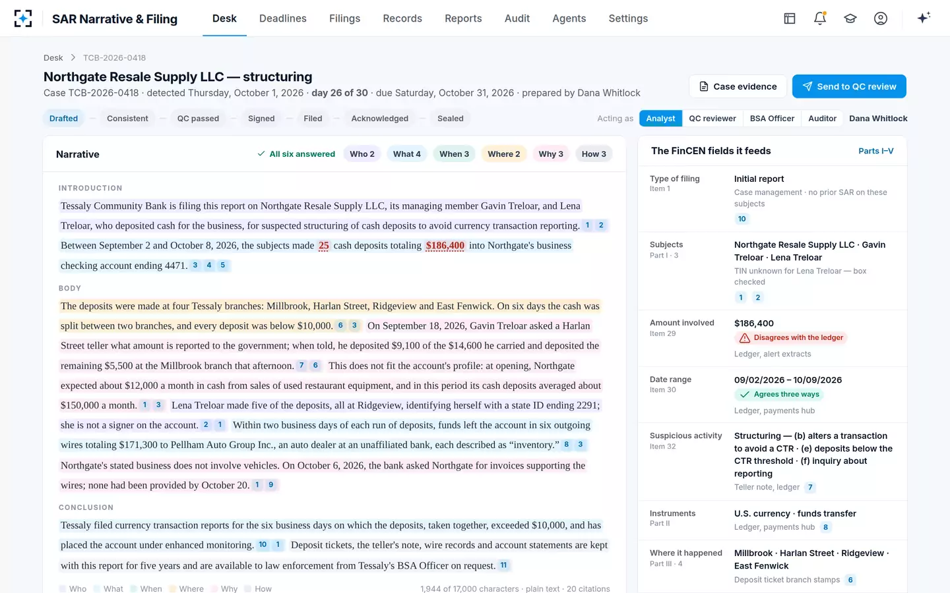
Task: Send the case to QC review
Action: tap(849, 86)
